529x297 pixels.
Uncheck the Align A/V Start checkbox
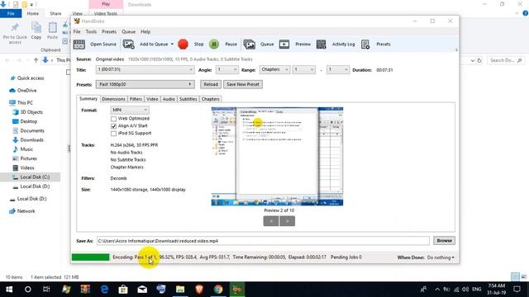pyautogui.click(x=113, y=126)
